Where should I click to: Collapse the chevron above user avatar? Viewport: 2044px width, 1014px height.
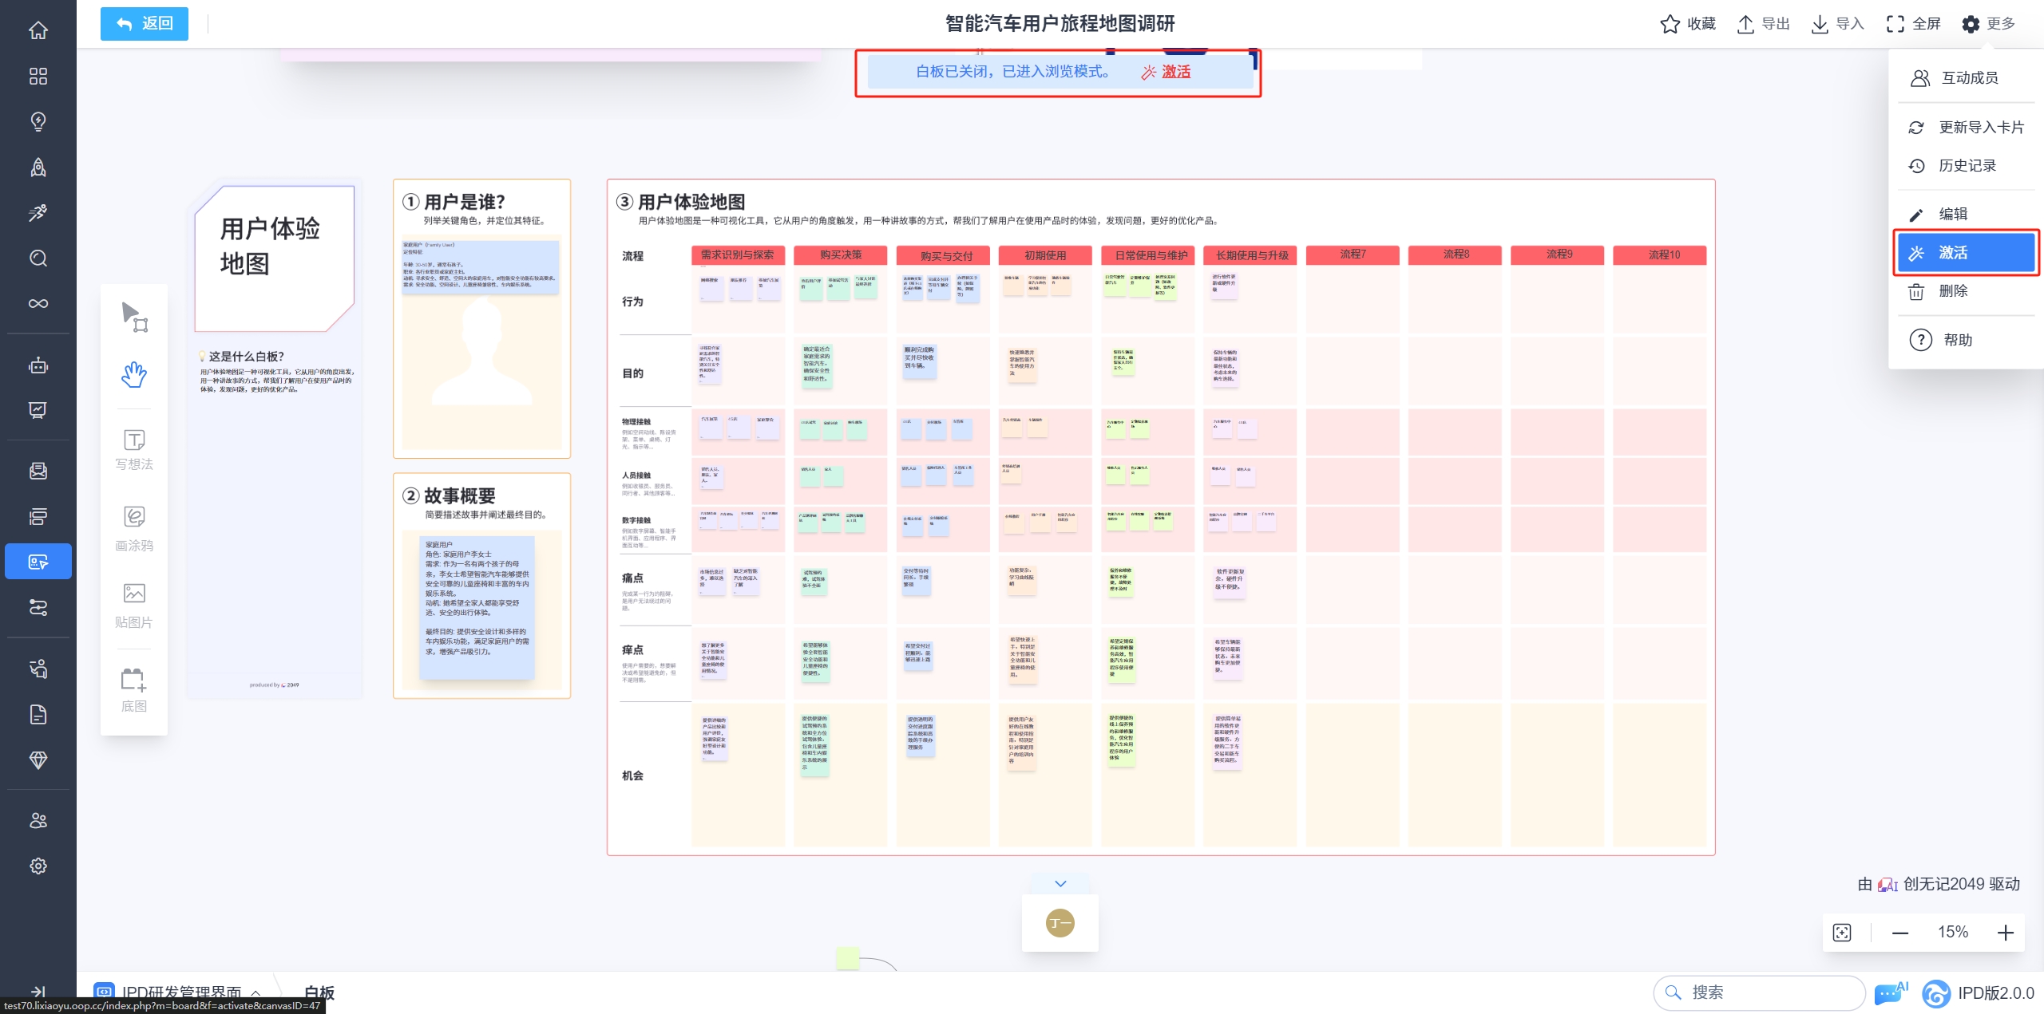[x=1060, y=883]
